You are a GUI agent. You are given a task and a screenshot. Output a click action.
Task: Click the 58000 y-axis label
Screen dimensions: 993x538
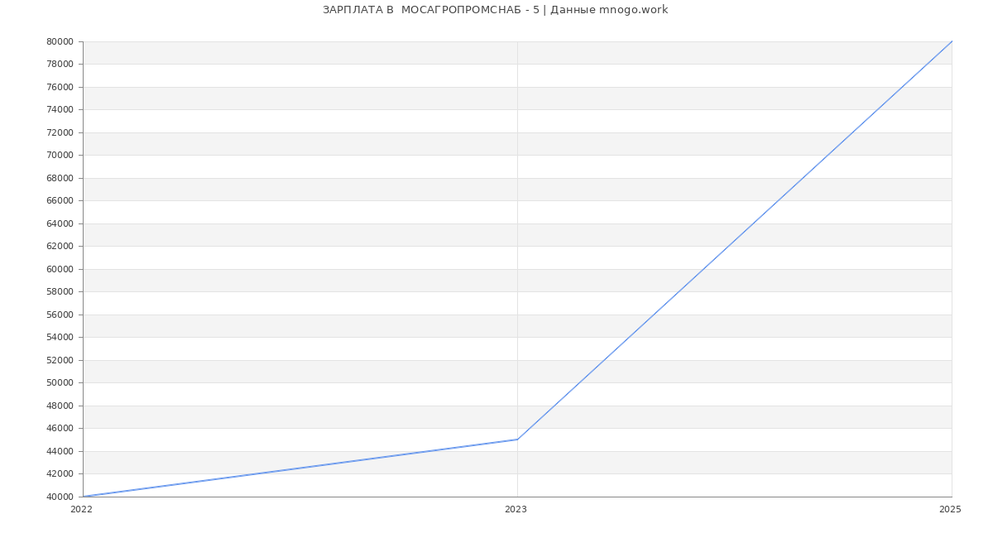click(x=60, y=291)
